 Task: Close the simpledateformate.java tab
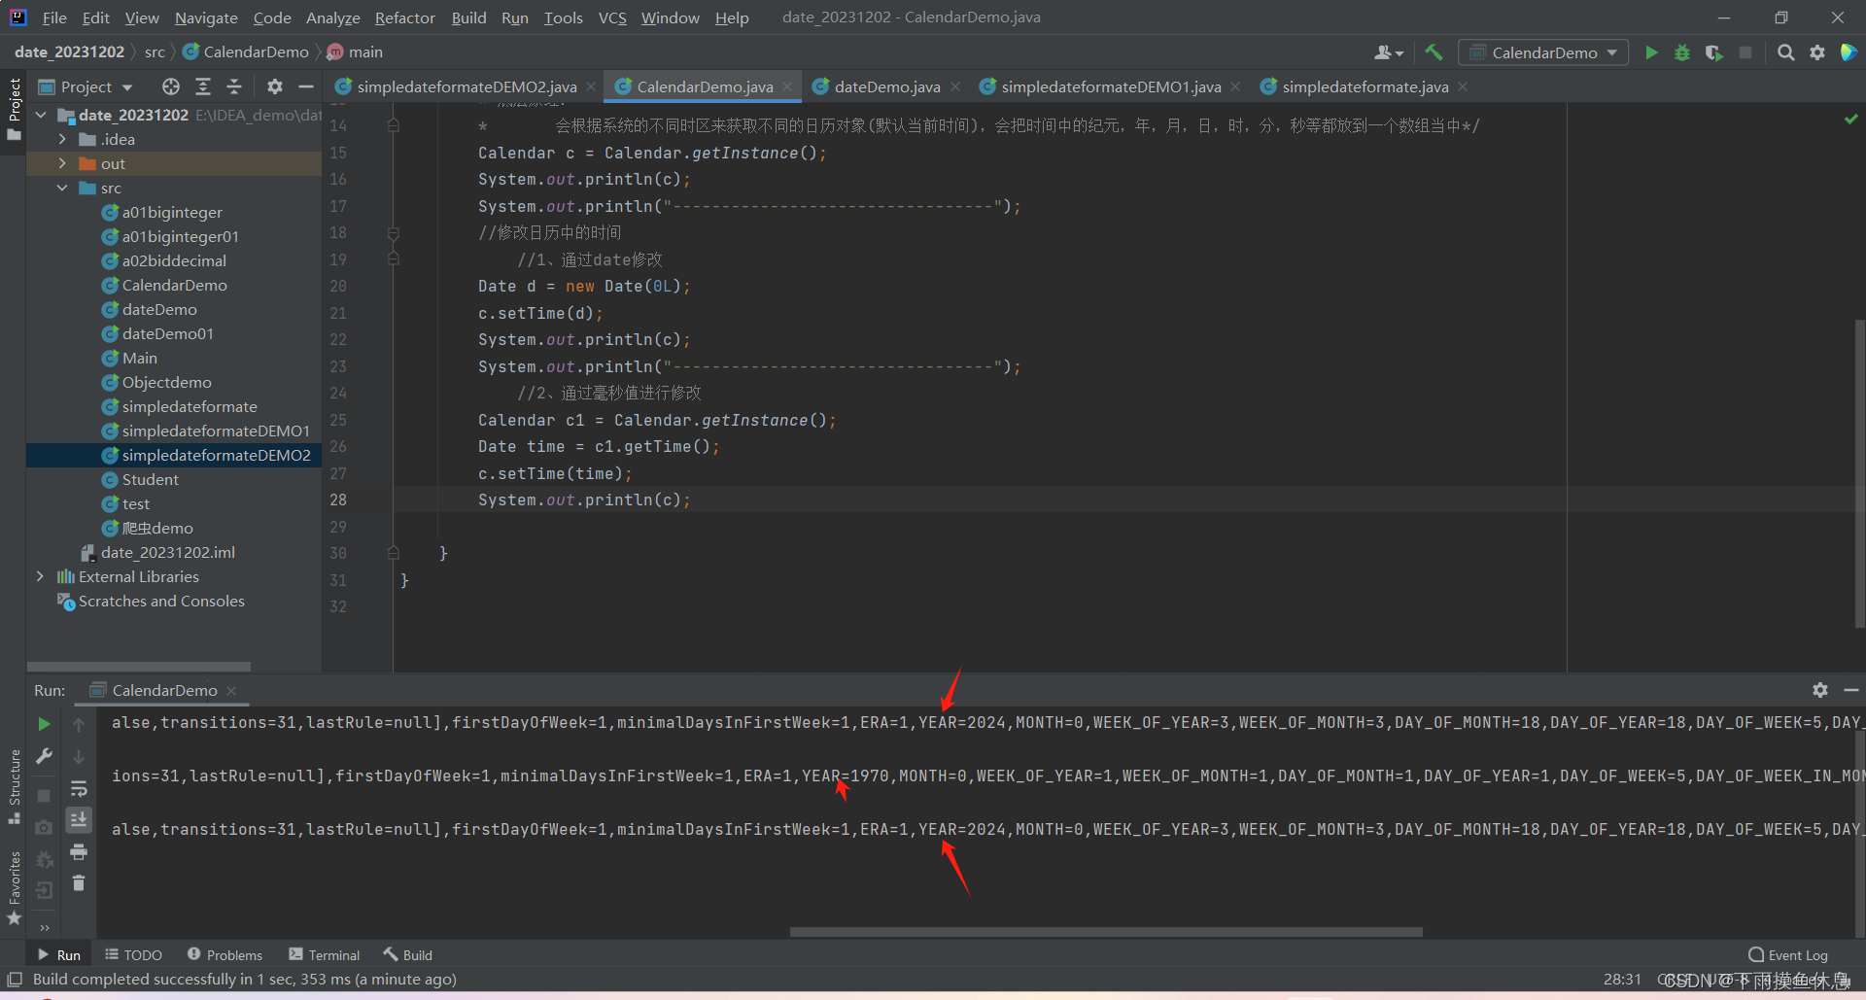click(1463, 87)
